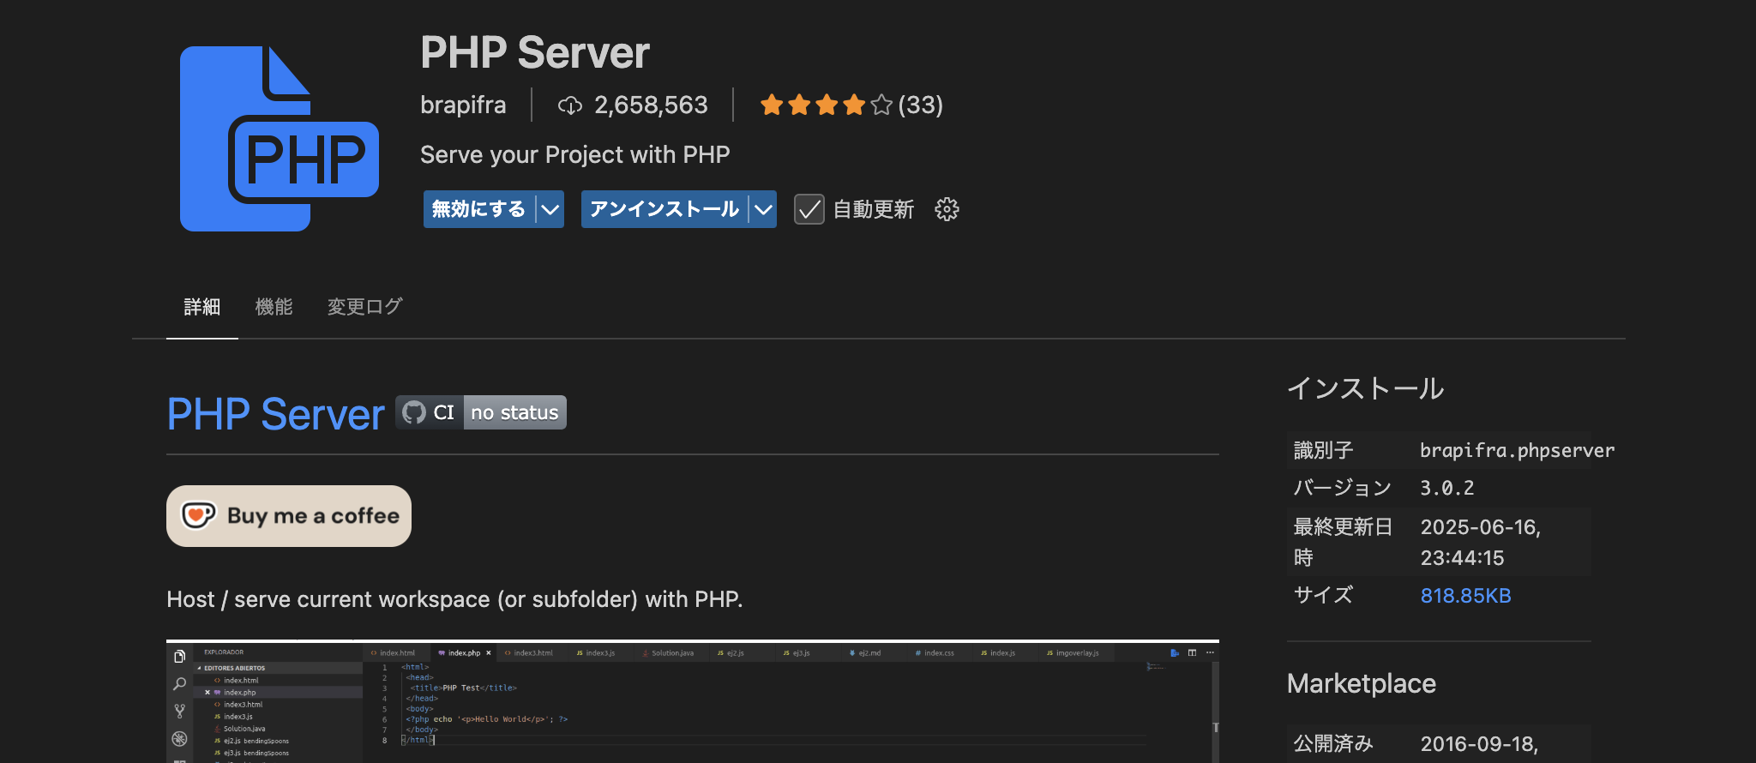The height and width of the screenshot is (763, 1756).
Task: Click the search icon in demo screenshot
Action: click(x=179, y=683)
